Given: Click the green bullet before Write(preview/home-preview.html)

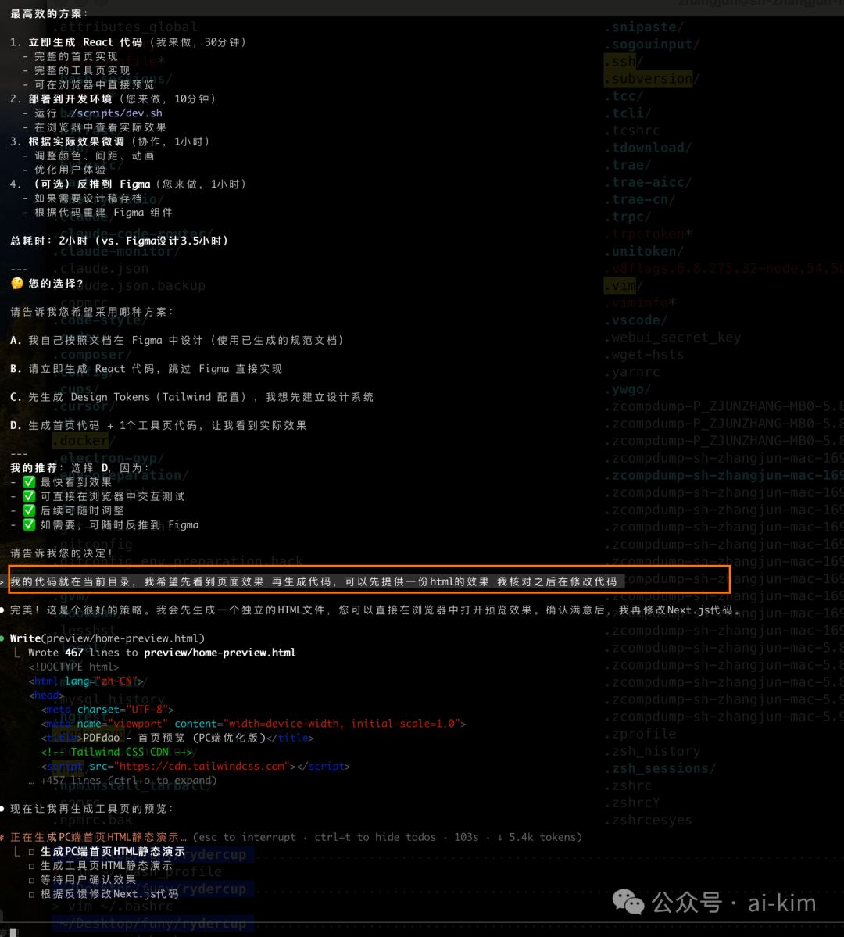Looking at the screenshot, I should (3, 638).
